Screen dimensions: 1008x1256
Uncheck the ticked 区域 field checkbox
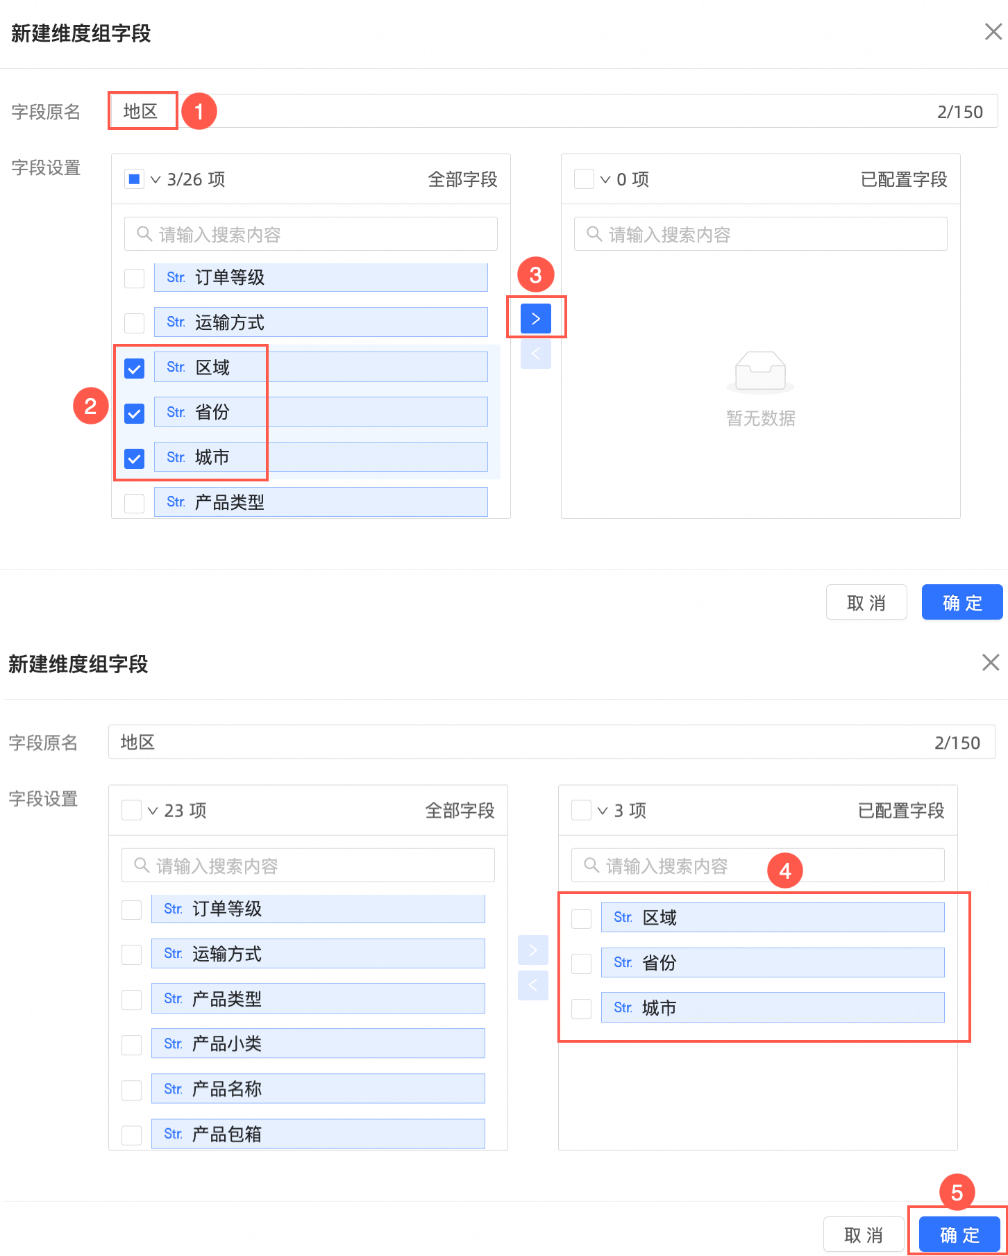(x=134, y=368)
